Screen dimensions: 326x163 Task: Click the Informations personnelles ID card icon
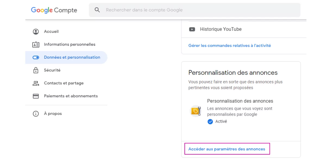[36, 45]
